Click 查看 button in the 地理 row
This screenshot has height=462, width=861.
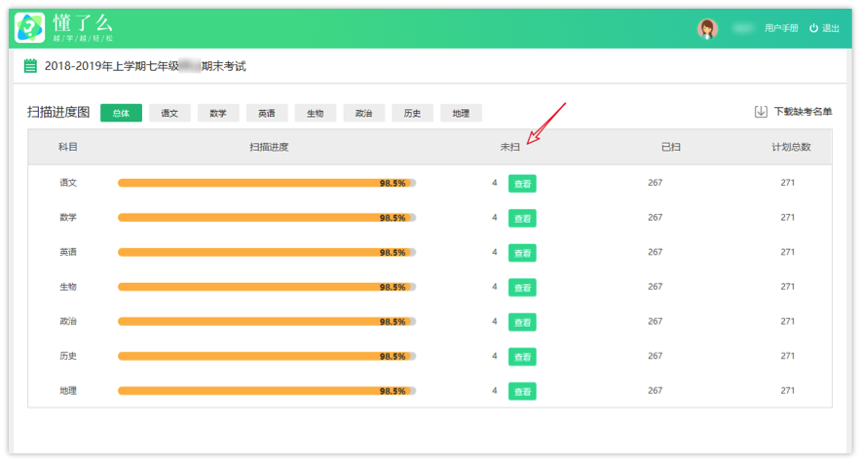(522, 391)
